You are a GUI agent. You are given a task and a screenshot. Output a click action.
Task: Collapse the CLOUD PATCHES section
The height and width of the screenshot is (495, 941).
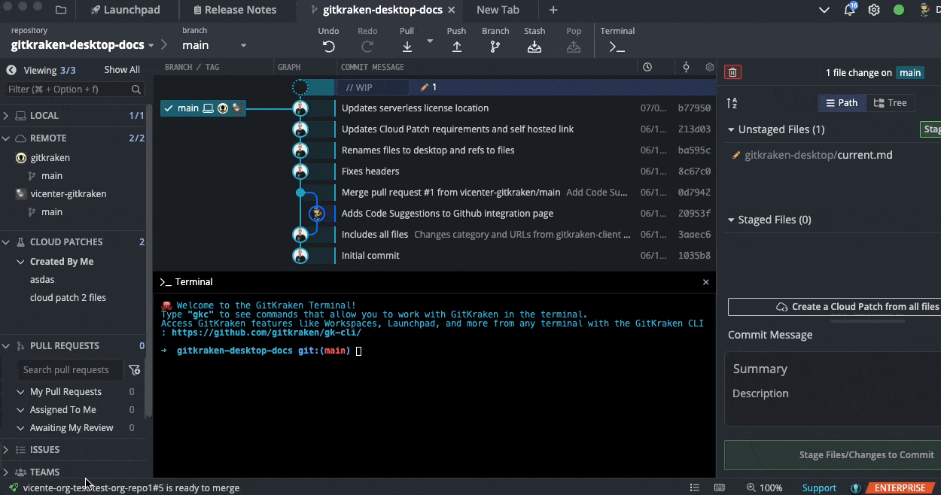click(x=6, y=242)
